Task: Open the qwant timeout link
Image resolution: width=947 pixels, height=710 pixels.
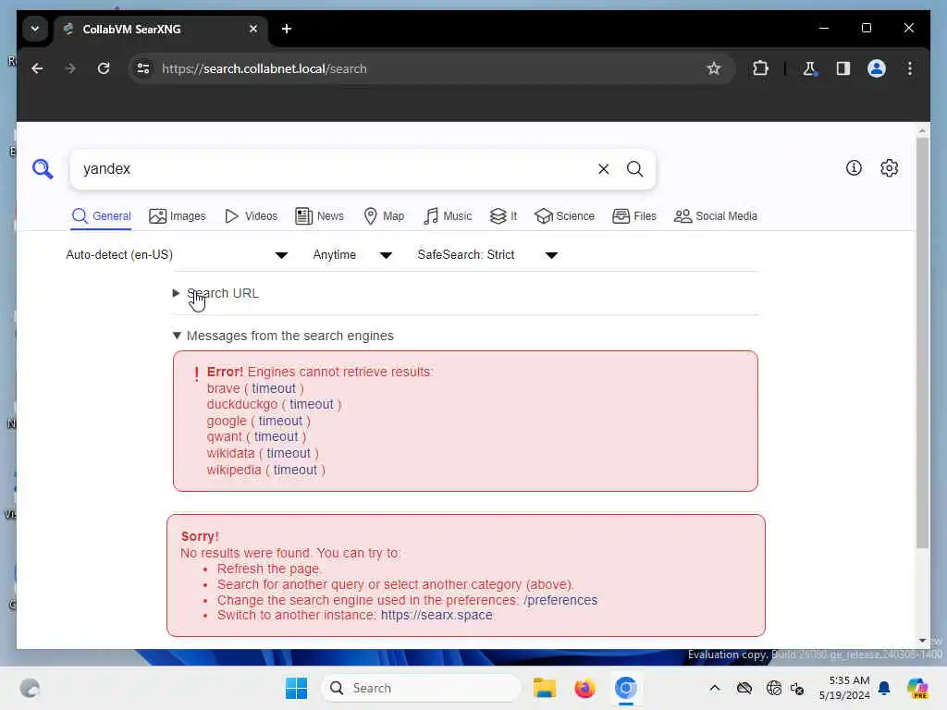Action: pos(276,436)
